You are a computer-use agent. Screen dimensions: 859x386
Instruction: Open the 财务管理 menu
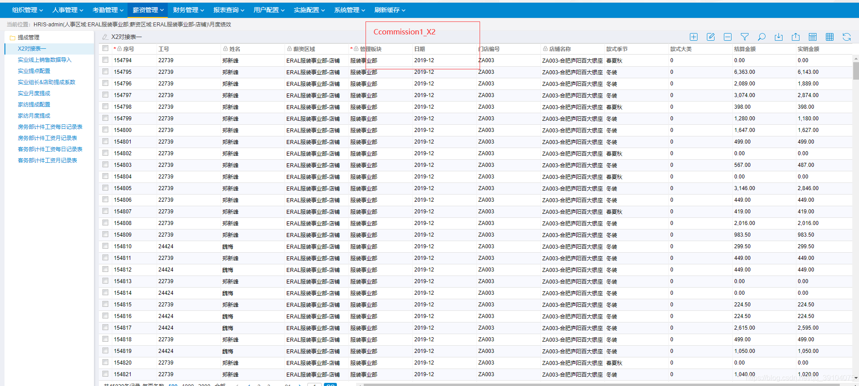188,10
